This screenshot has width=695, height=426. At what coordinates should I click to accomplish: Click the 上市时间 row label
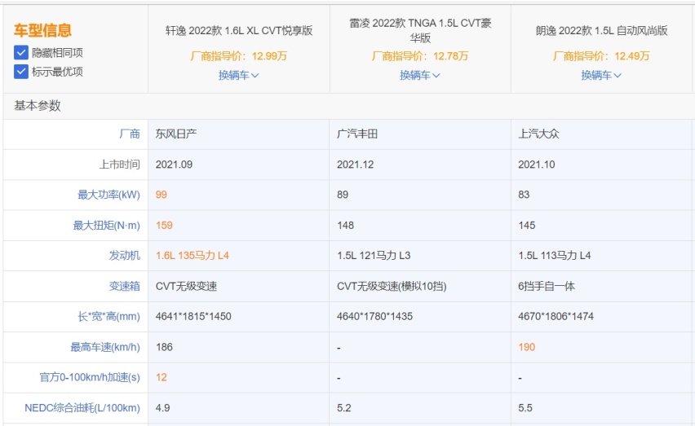click(x=119, y=165)
